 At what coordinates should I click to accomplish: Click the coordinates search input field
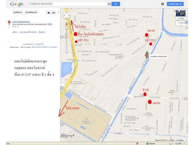point(67,4)
